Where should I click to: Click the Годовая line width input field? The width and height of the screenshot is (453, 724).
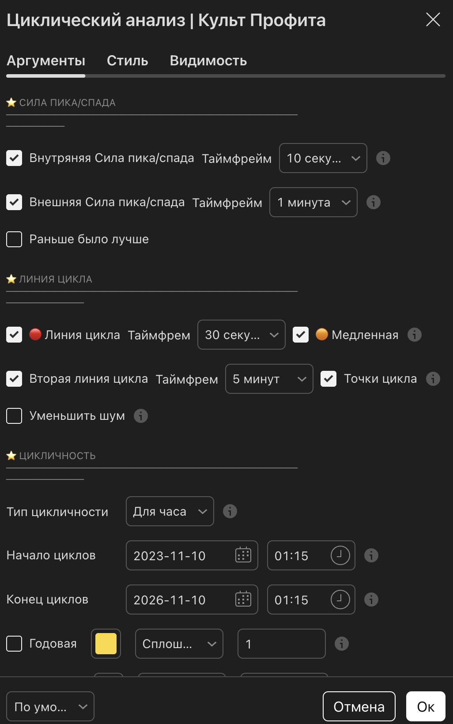281,644
